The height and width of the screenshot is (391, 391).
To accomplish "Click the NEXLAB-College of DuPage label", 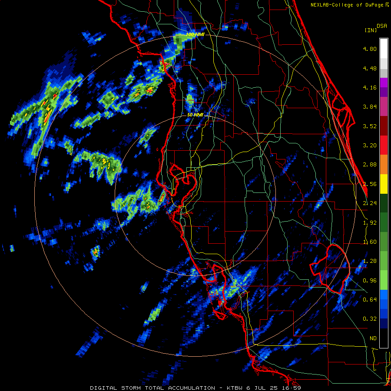I will (347, 5).
